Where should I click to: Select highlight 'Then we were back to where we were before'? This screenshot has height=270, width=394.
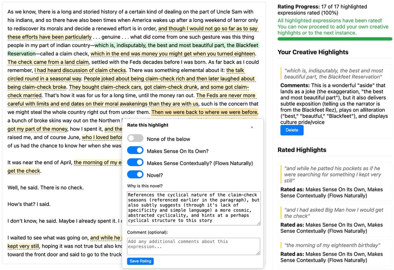204,112
